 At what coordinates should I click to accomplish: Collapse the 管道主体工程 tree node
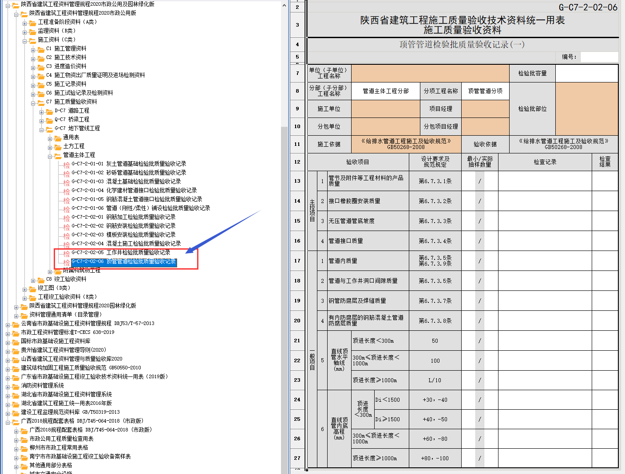[50, 156]
